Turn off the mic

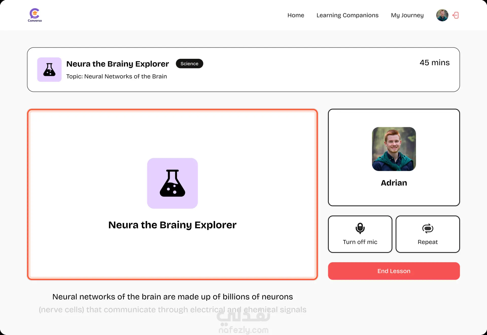click(360, 234)
